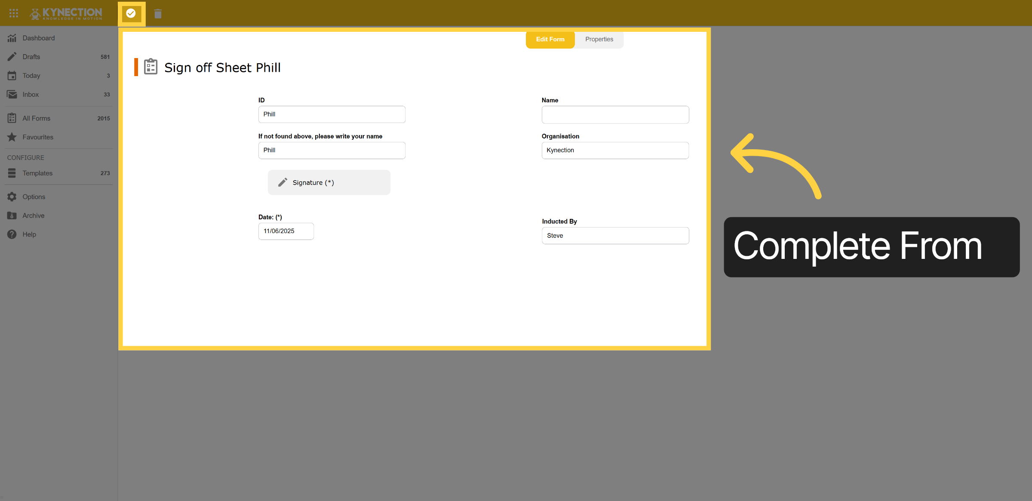Click the Archive box icon
The width and height of the screenshot is (1032, 501).
click(x=12, y=215)
